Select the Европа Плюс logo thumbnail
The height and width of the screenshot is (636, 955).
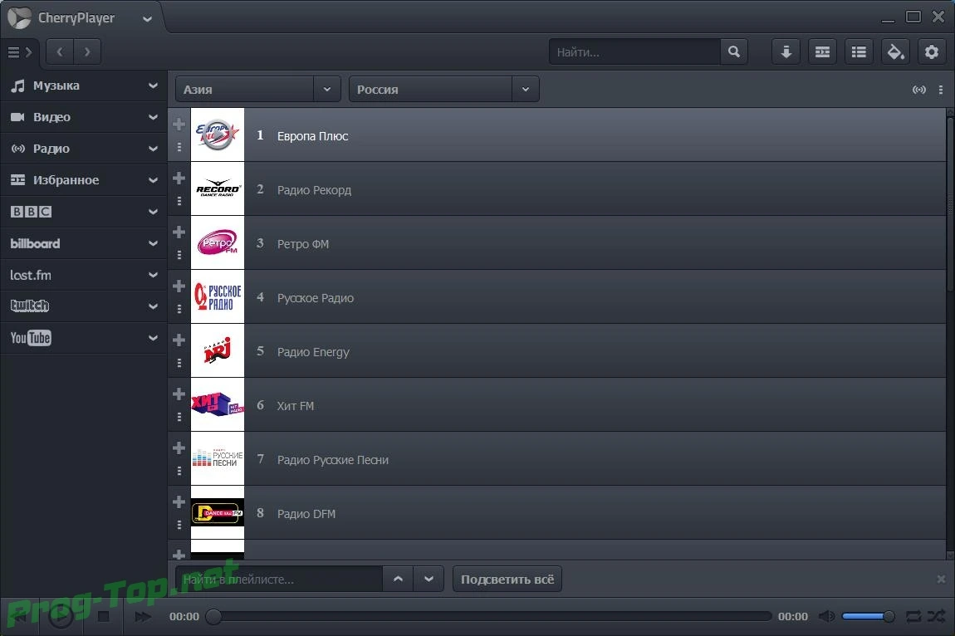click(218, 135)
